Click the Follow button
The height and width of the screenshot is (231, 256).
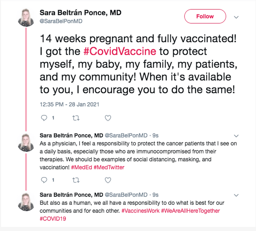click(x=205, y=16)
